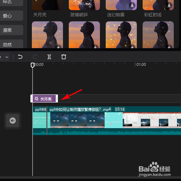Open the pointer mode dropdown chevron

coord(7,57)
